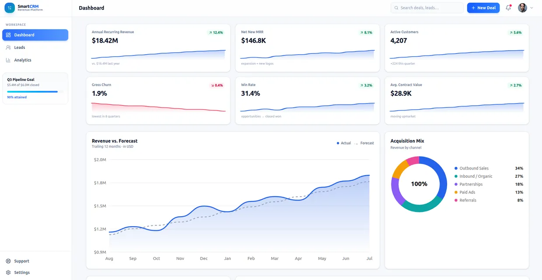542x280 pixels.
Task: Select the Analytics menu item
Action: point(35,60)
